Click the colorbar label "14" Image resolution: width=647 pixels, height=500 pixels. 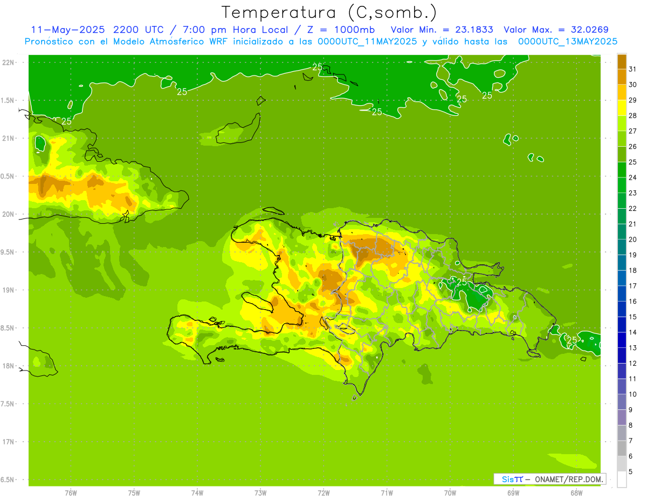(x=633, y=332)
